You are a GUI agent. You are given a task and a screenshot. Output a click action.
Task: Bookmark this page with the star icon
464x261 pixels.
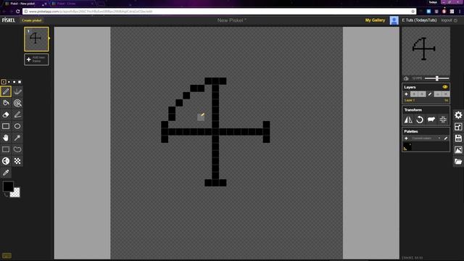click(413, 12)
